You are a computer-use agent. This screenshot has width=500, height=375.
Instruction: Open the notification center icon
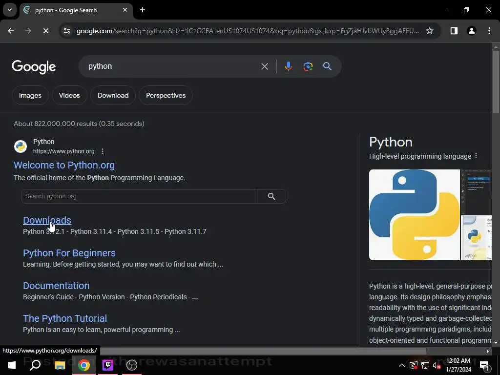pyautogui.click(x=484, y=365)
